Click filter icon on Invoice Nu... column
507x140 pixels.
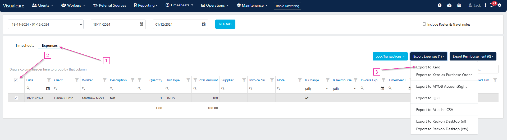click(272, 80)
